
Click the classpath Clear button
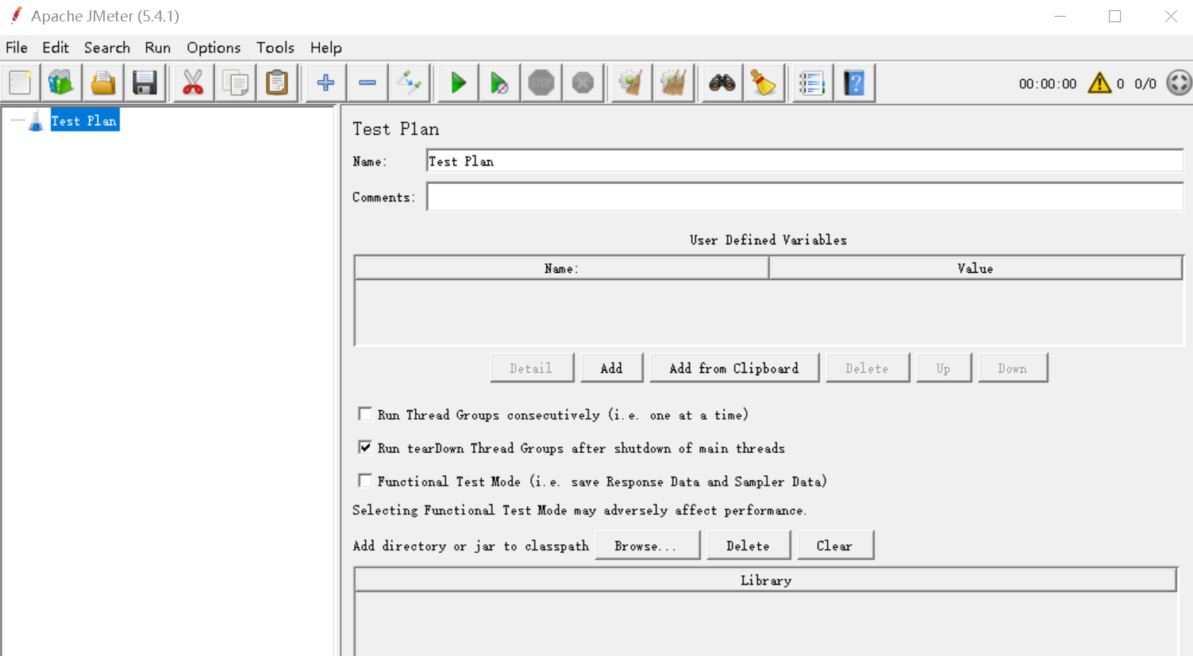(835, 546)
